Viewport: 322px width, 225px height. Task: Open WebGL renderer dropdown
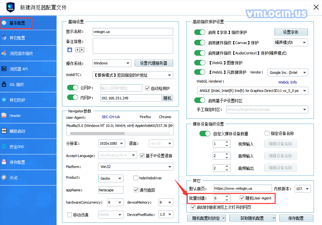(253, 91)
